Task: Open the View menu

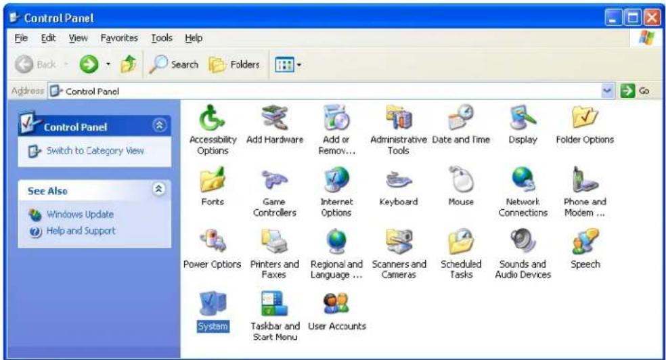Action: (78, 38)
